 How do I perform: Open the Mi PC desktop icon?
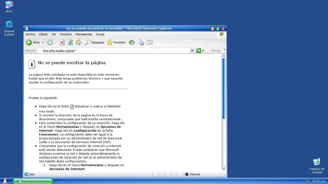[x=9, y=7]
